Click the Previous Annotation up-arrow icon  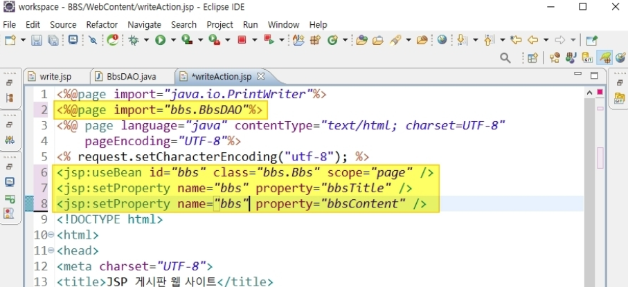[x=489, y=39]
